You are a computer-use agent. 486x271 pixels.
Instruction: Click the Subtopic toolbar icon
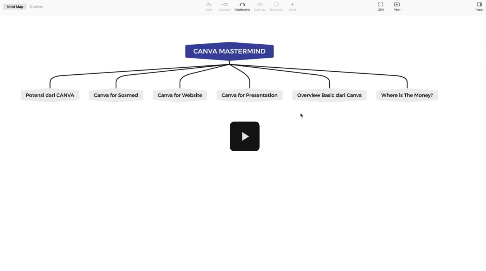225,6
